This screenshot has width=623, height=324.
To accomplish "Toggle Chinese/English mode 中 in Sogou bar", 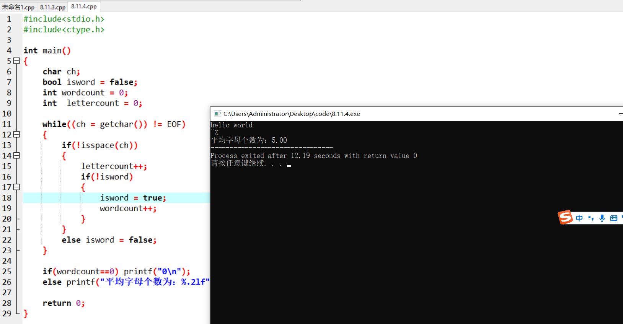I will tap(579, 218).
